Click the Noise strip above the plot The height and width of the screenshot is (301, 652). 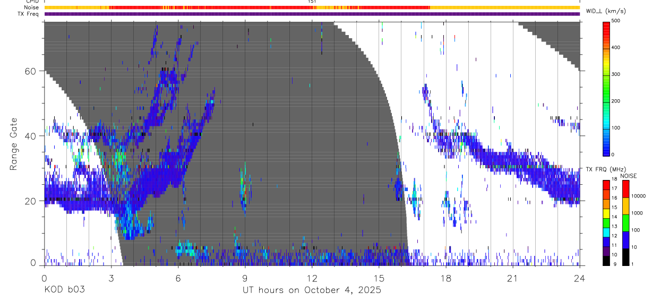(312, 7)
